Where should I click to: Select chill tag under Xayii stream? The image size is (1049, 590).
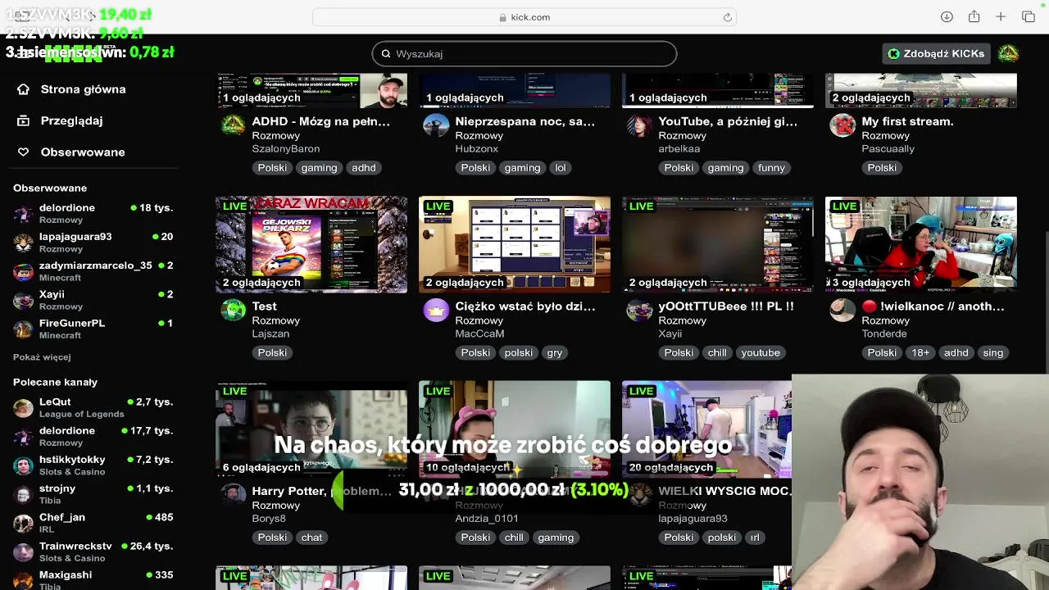click(717, 353)
